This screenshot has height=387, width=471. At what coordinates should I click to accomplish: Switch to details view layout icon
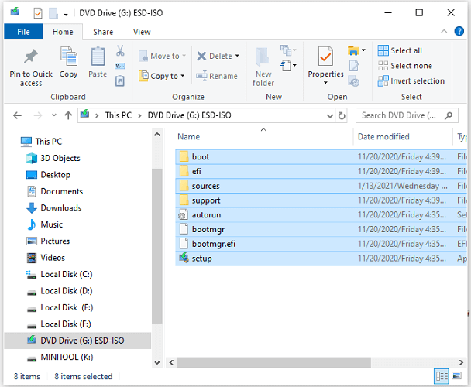pos(442,376)
